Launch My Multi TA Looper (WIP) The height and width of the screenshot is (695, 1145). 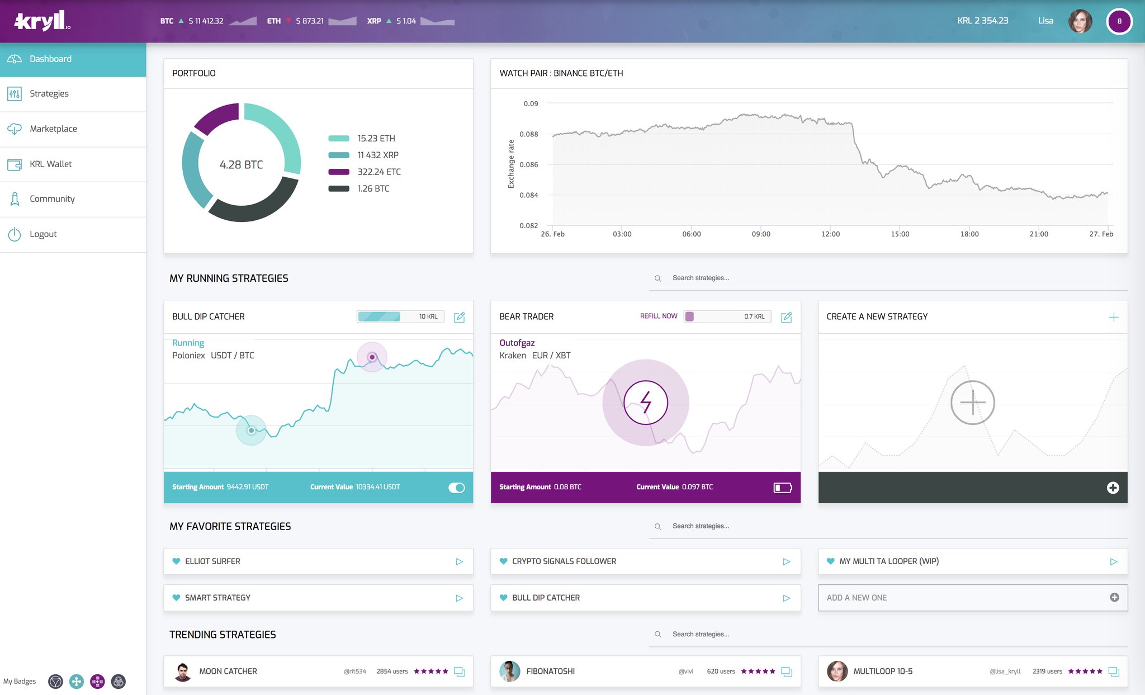(x=1114, y=561)
